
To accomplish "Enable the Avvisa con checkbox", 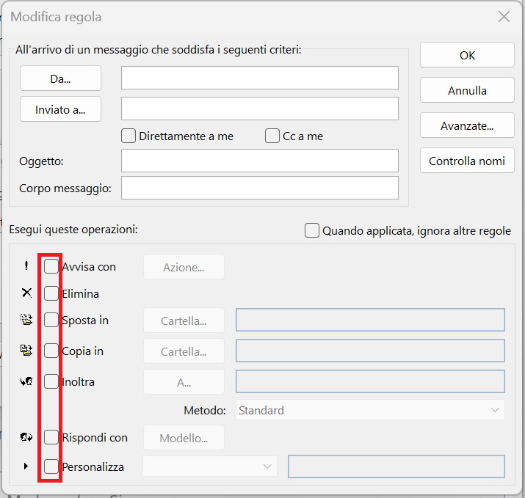I will (x=51, y=266).
